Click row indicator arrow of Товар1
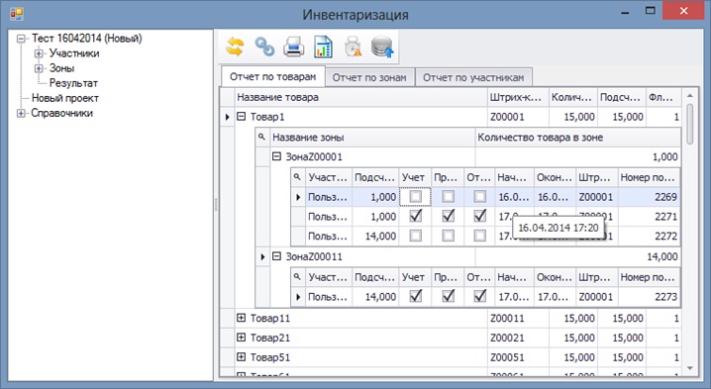Image resolution: width=711 pixels, height=389 pixels. [227, 117]
